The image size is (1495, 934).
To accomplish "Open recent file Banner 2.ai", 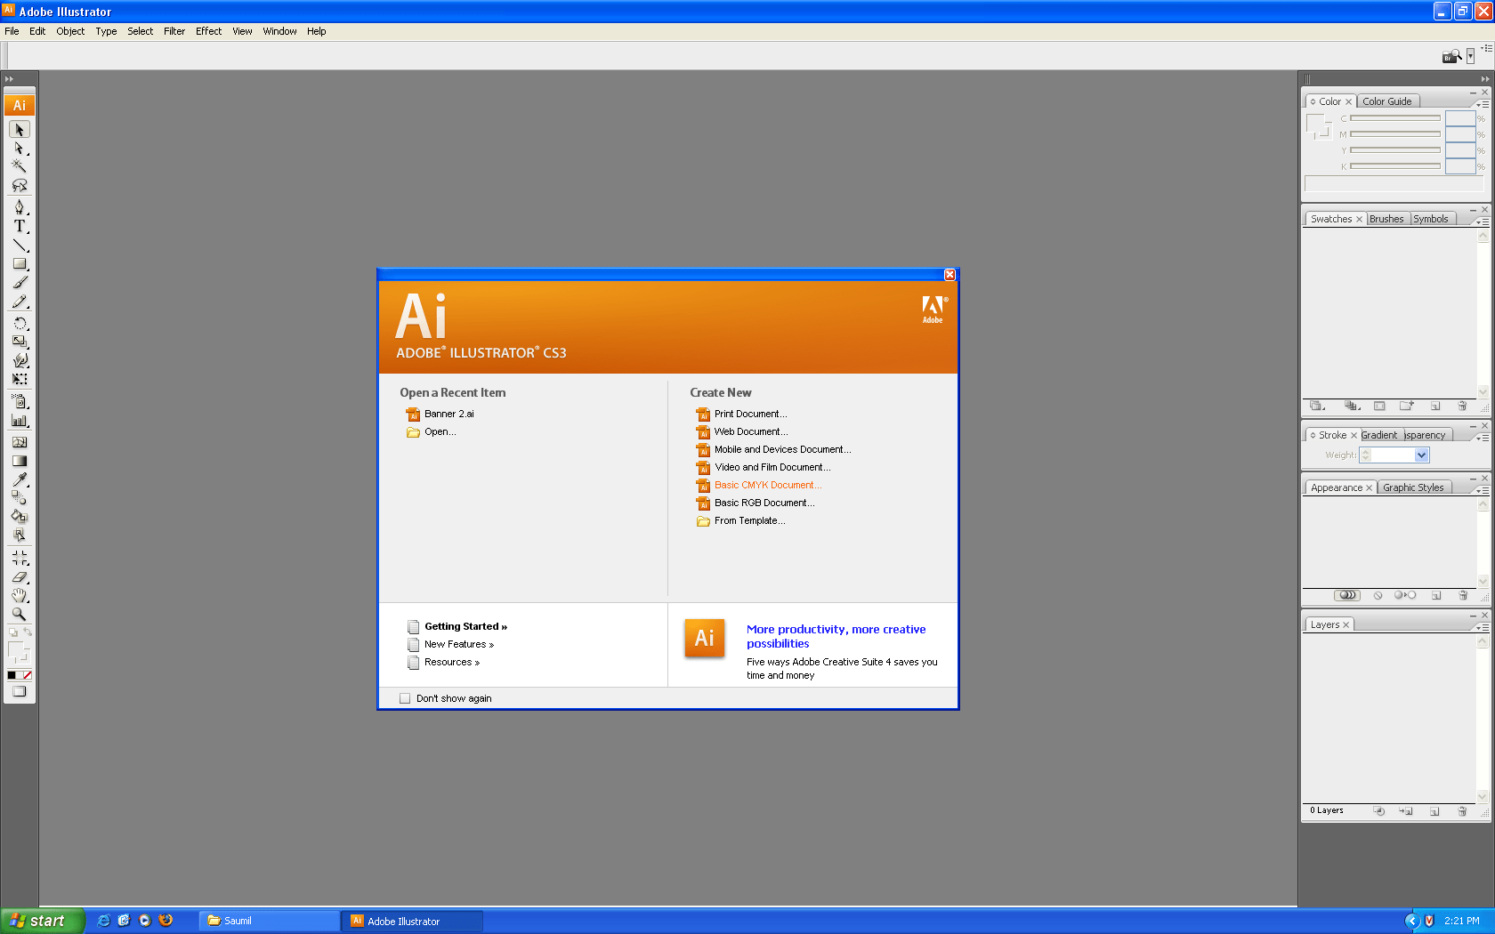I will [448, 414].
